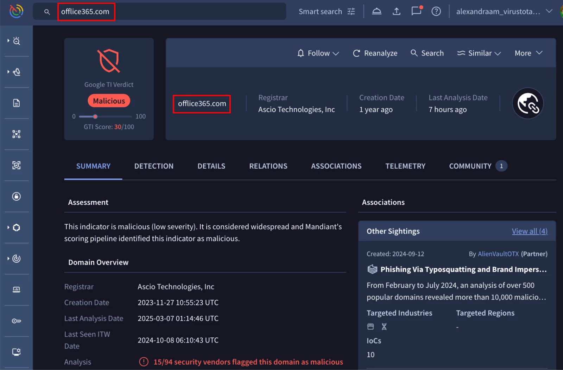This screenshot has height=370, width=563.
Task: Expand the first sidebar item arrow
Action: pyautogui.click(x=8, y=41)
